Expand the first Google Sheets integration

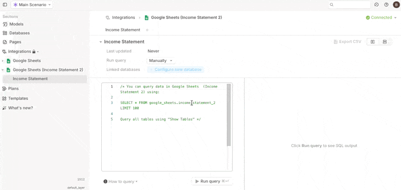3,61
